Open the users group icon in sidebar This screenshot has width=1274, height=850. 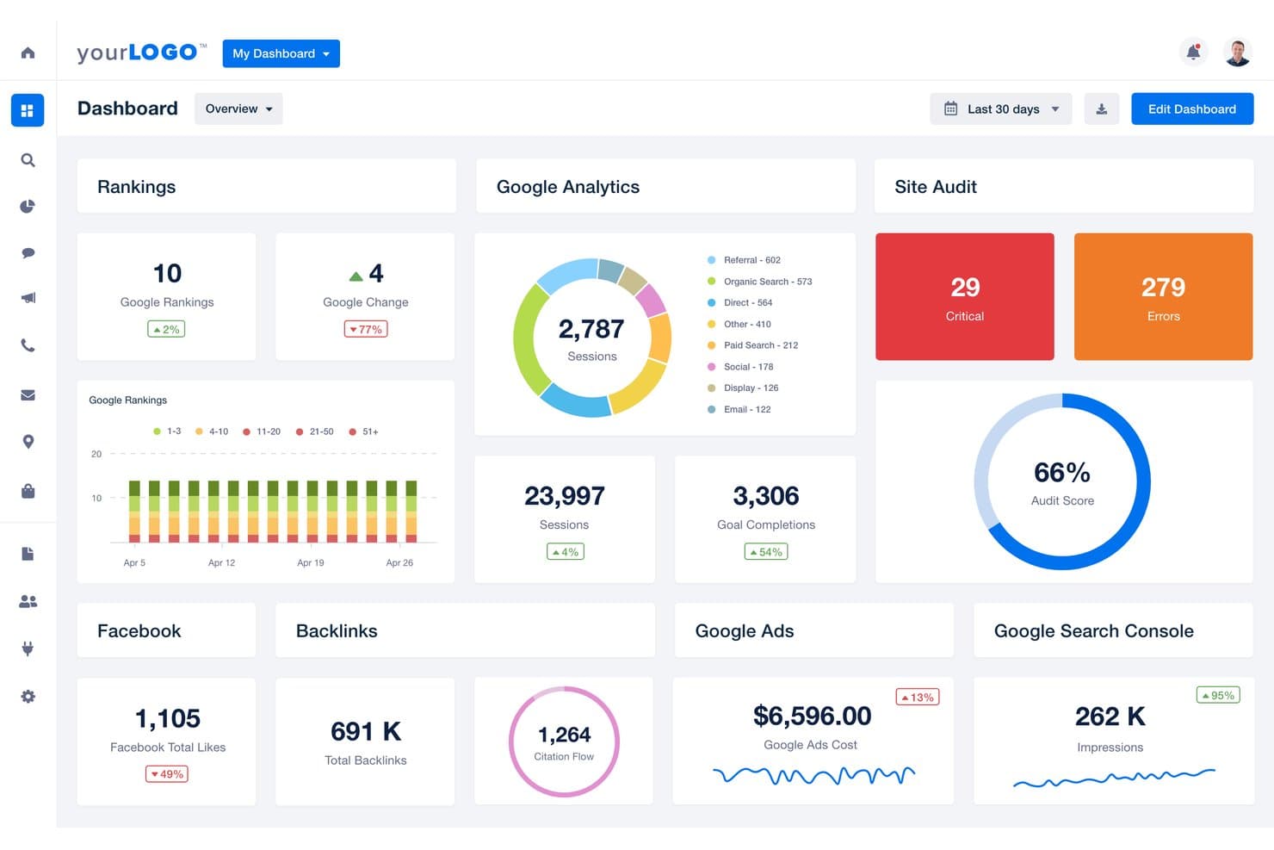click(x=28, y=602)
